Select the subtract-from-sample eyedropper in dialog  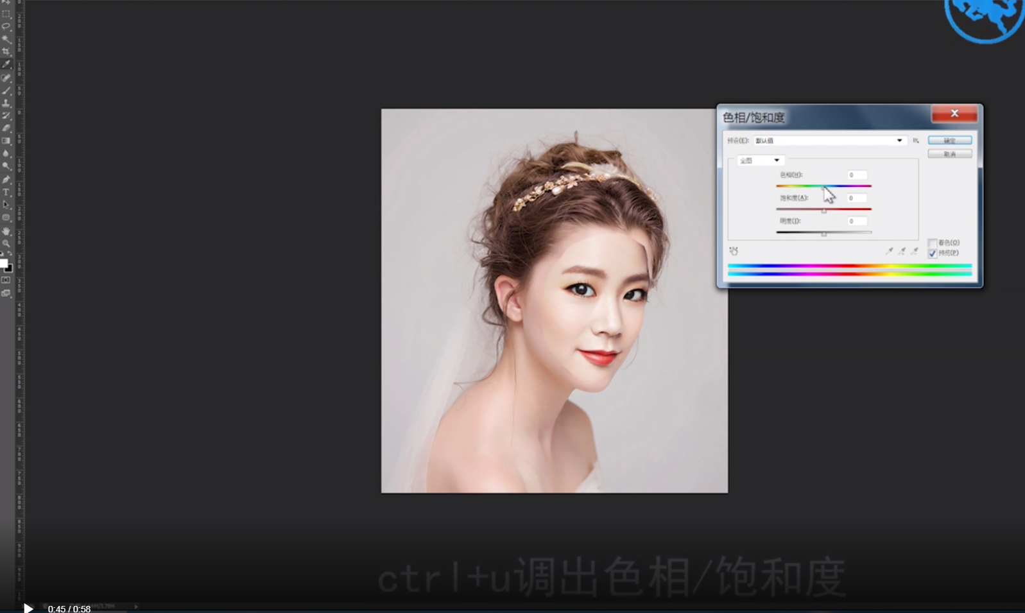914,251
